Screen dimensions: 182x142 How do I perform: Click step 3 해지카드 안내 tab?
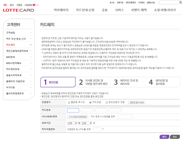128,82
